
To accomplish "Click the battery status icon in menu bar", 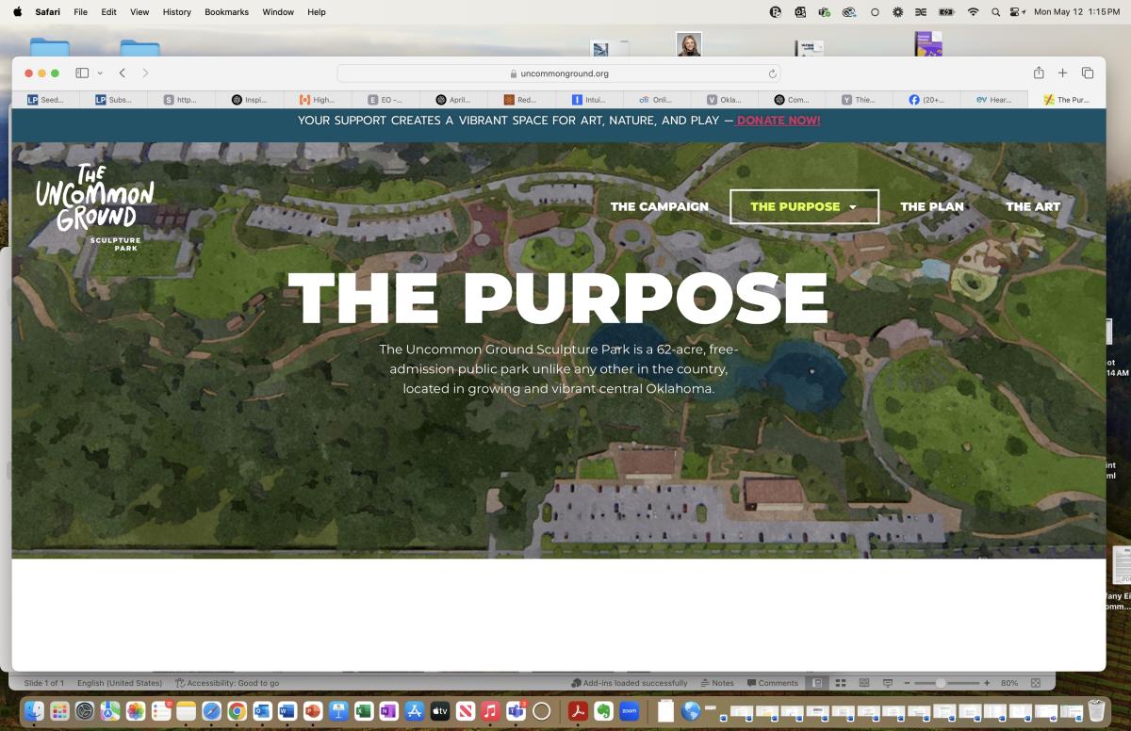I will click(946, 12).
